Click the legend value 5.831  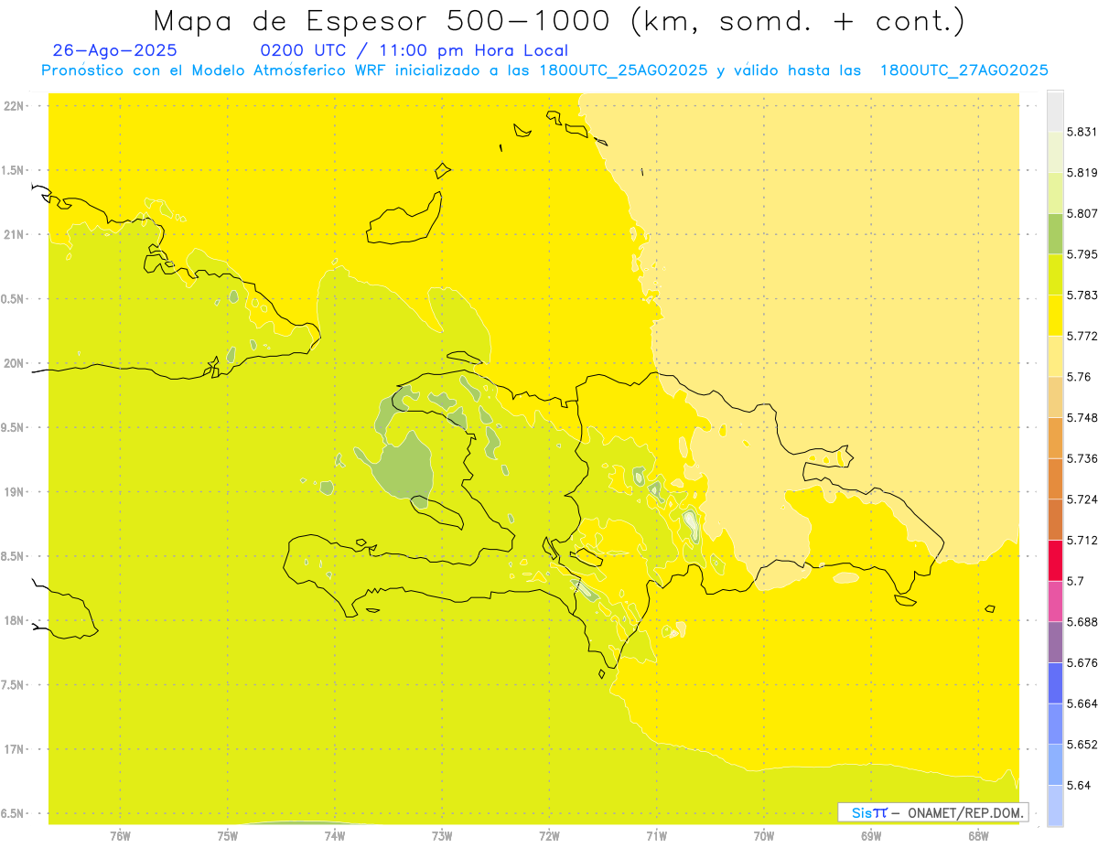coord(1082,132)
